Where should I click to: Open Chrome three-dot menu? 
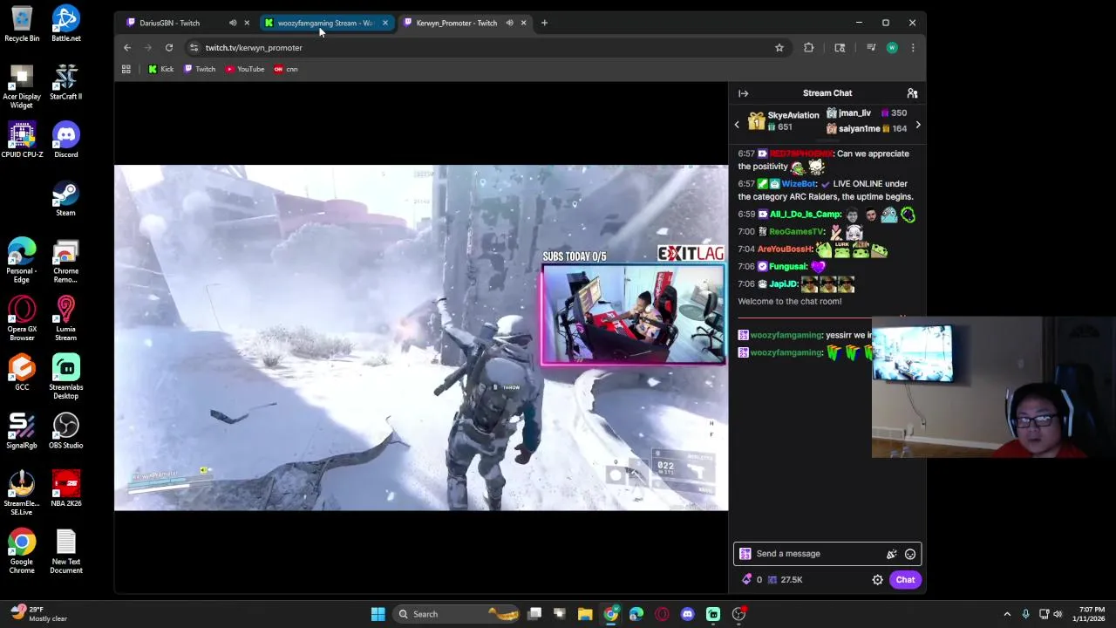[912, 48]
